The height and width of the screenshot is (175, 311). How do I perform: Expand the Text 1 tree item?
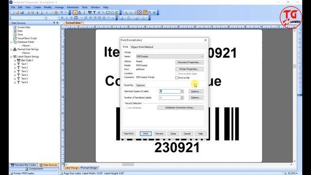click(15, 64)
